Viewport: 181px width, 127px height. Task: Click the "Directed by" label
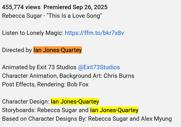[17, 50]
